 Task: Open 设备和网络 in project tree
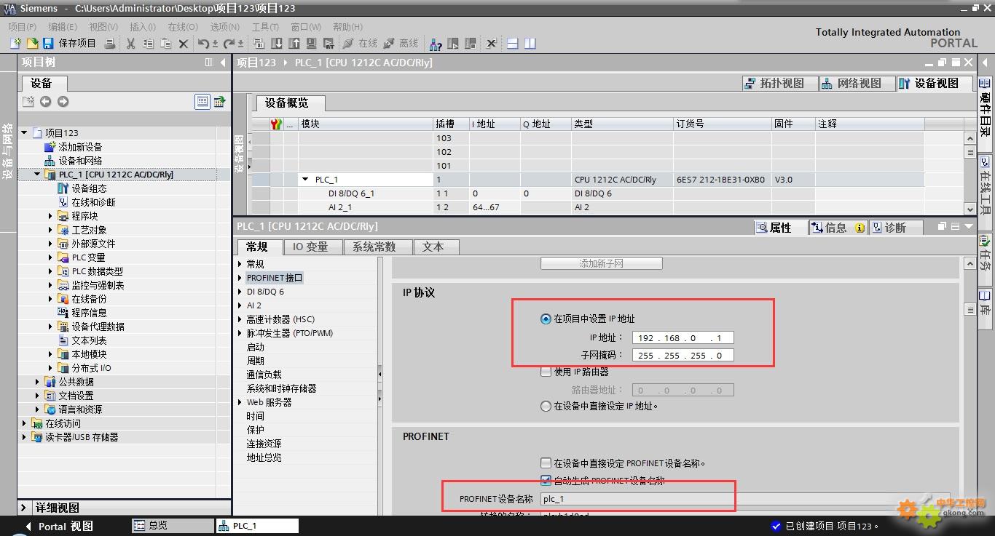coord(80,161)
